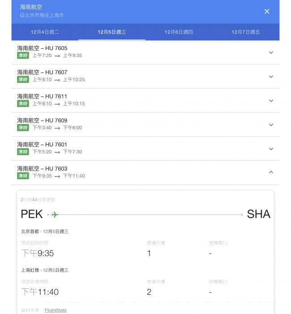Switch to the 12月4日週二 tab

[45, 32]
